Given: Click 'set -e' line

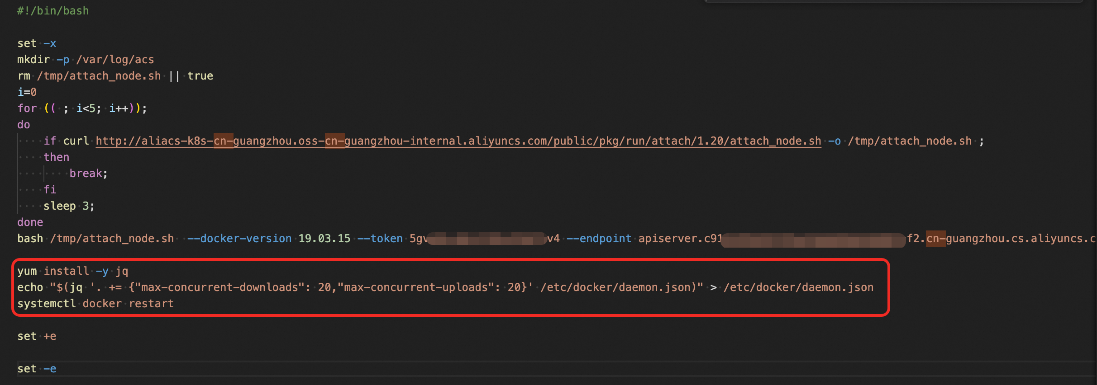Looking at the screenshot, I should (x=37, y=369).
